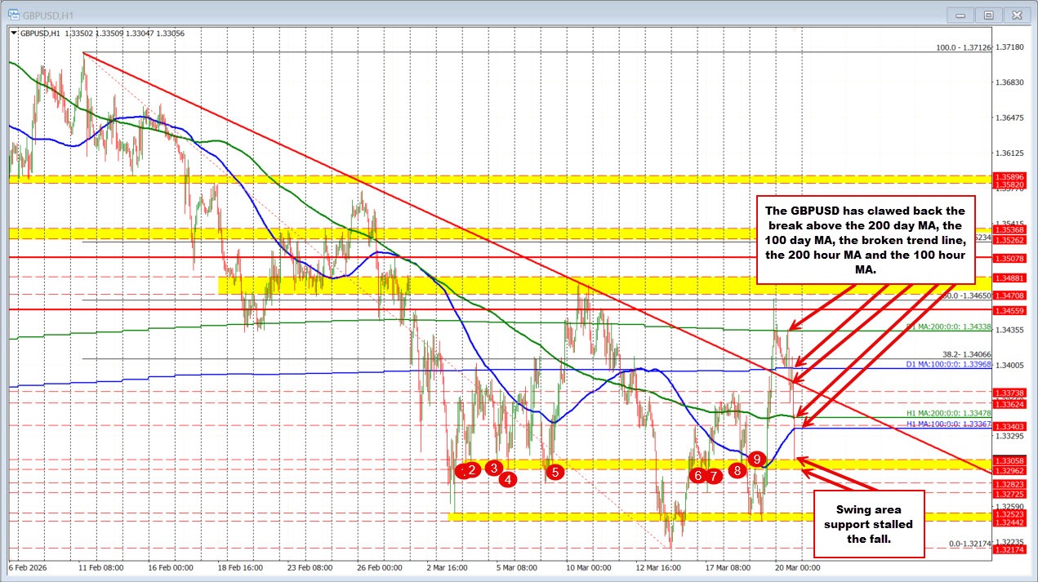Open the quote data dropdown arrow beside GBPUSD,H1

click(x=15, y=33)
